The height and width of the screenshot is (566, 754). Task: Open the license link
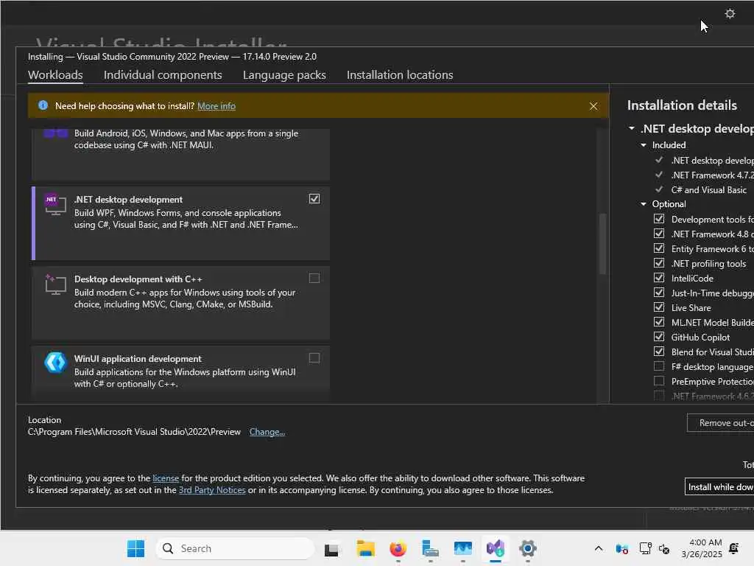166,478
